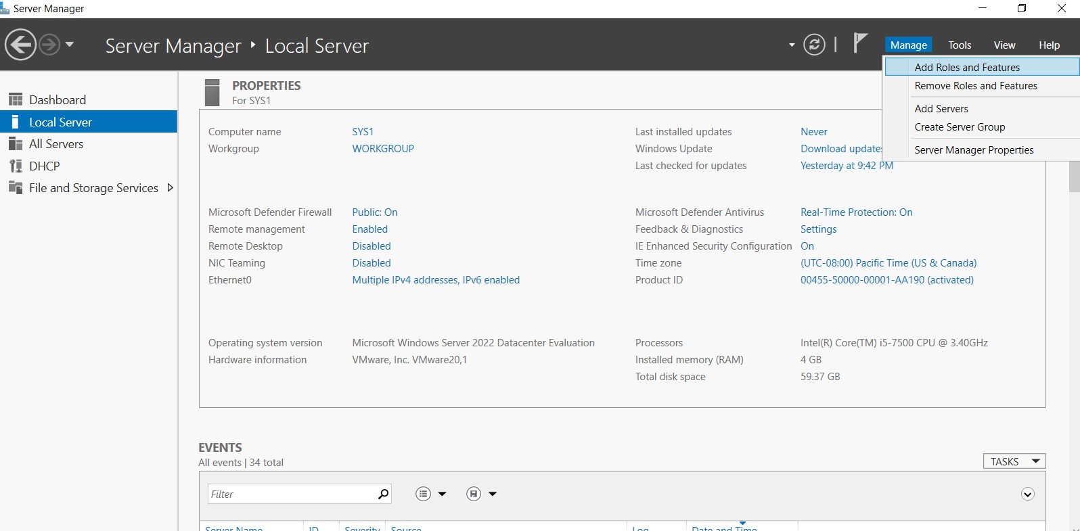Screen dimensions: 1080x531
Task: Open the View menu
Action: pos(1004,45)
